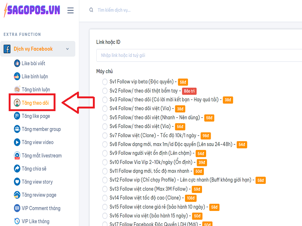Click the Tăng mắt livestream icon
This screenshot has height=226, width=302.
(x=17, y=156)
